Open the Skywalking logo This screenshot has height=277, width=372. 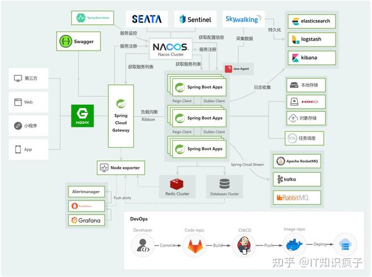click(243, 19)
